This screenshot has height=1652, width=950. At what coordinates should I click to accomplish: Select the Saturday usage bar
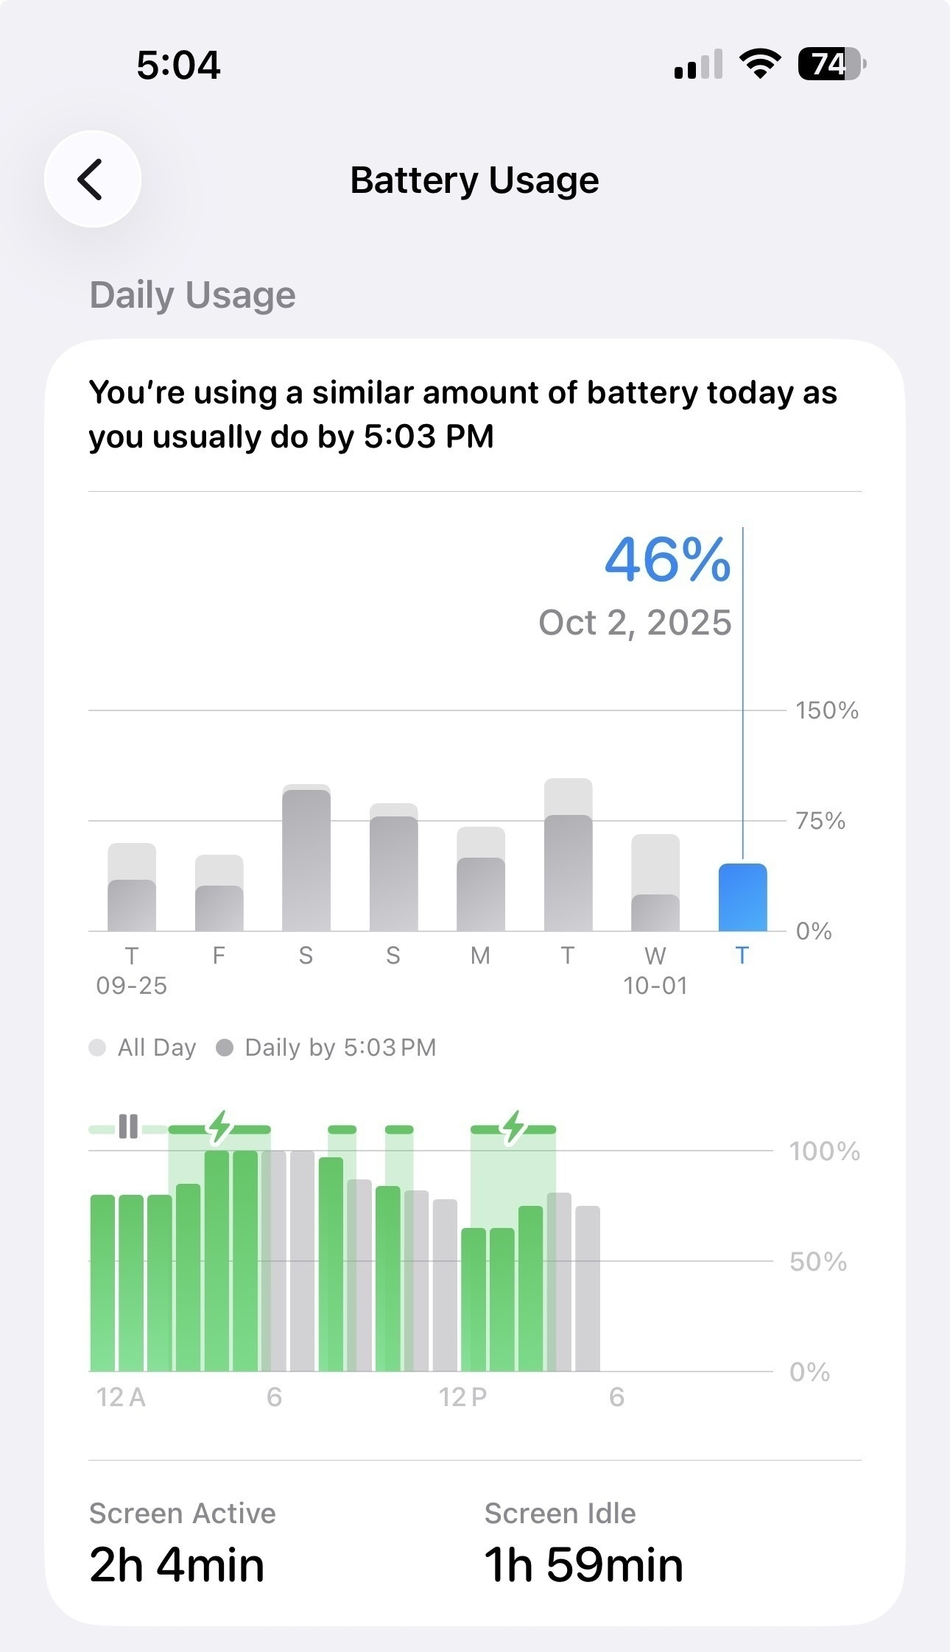pos(306,860)
